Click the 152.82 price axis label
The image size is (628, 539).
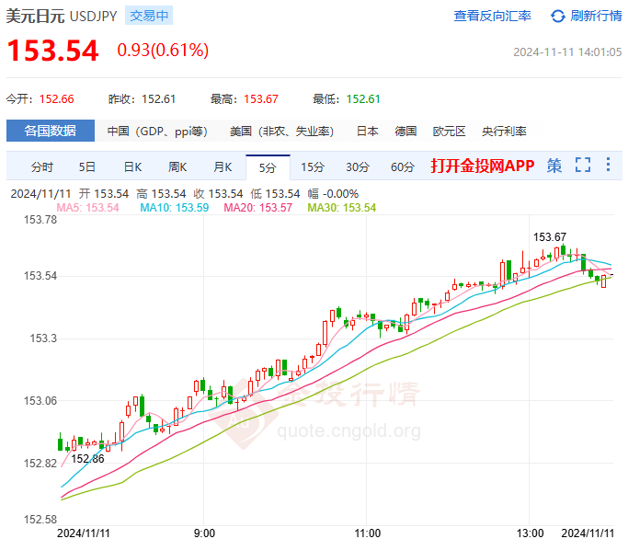(40, 464)
